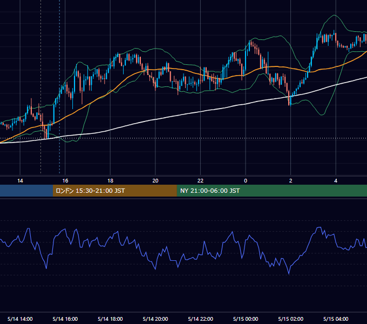Click the 20 hour label on price chart axis
The image size is (367, 324).
tap(155, 181)
